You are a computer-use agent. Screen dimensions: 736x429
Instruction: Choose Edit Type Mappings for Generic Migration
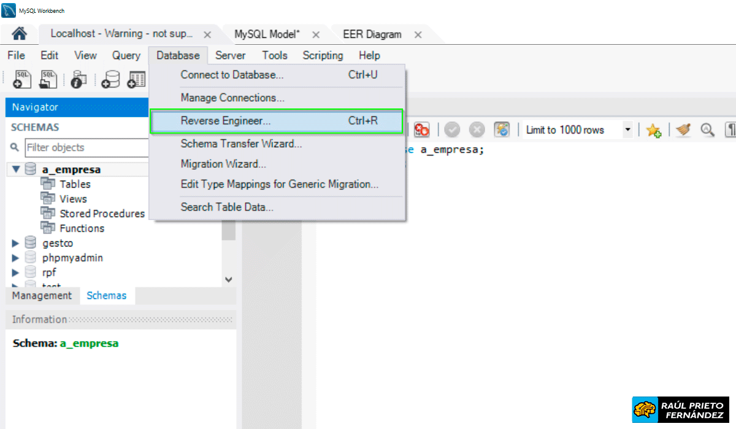pos(277,183)
